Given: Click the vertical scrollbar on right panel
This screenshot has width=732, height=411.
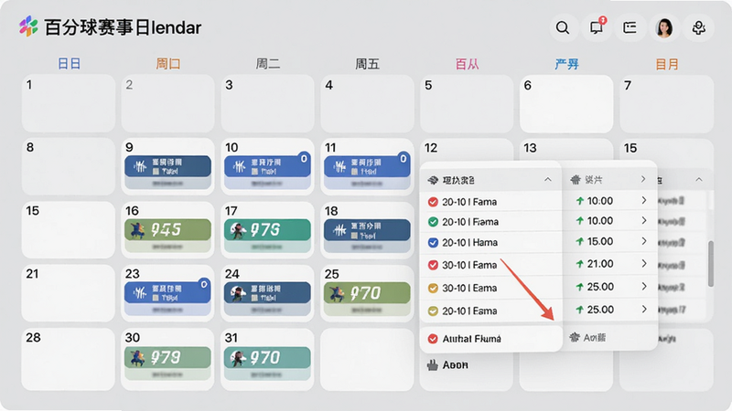Looking at the screenshot, I should point(711,263).
